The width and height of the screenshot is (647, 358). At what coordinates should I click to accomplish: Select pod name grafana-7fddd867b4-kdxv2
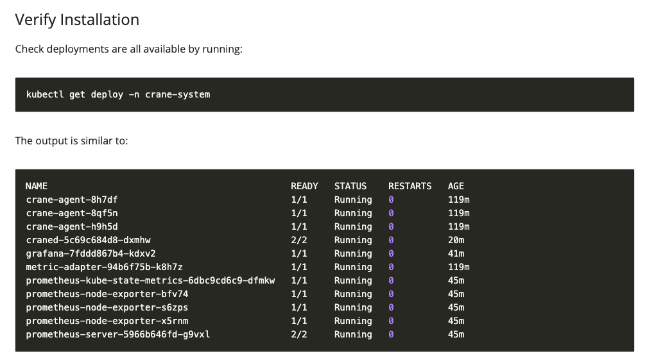point(91,253)
